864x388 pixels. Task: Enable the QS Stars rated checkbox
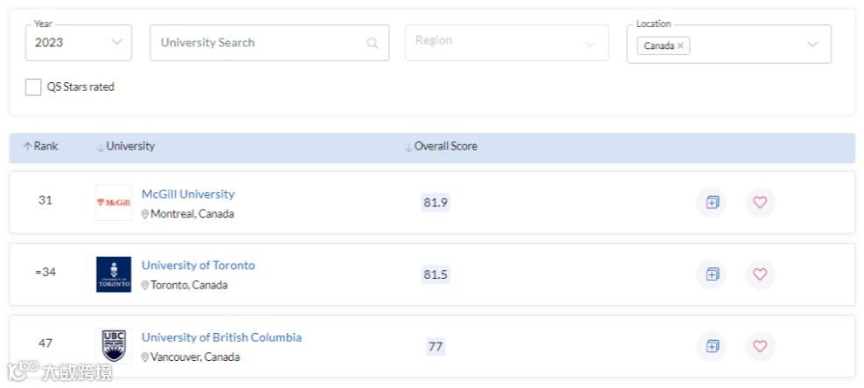click(33, 87)
